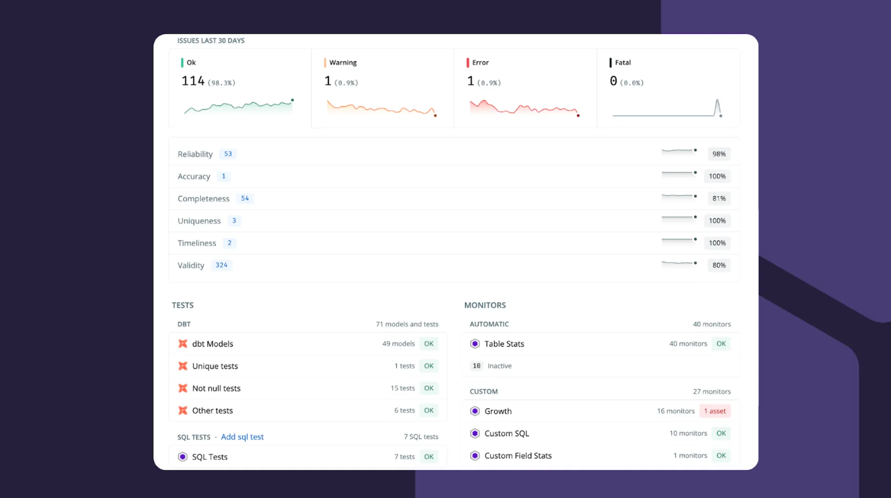The image size is (891, 498).
Task: Click the Other tests dbt icon
Action: click(182, 410)
